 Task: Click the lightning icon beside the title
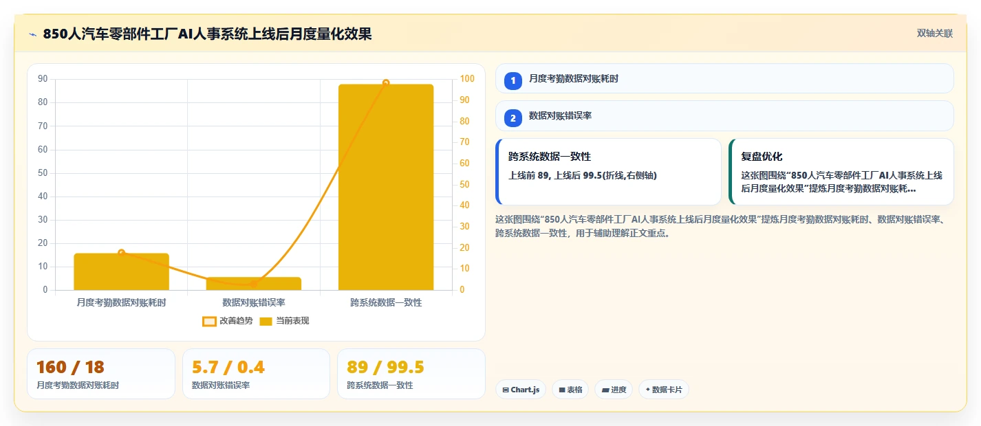coord(32,34)
